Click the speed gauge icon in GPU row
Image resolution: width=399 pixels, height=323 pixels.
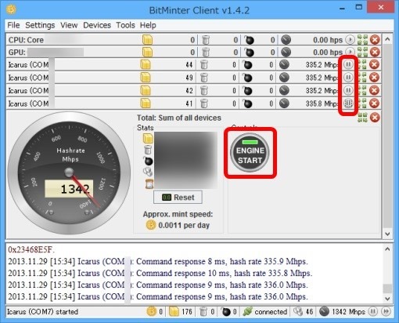286,52
